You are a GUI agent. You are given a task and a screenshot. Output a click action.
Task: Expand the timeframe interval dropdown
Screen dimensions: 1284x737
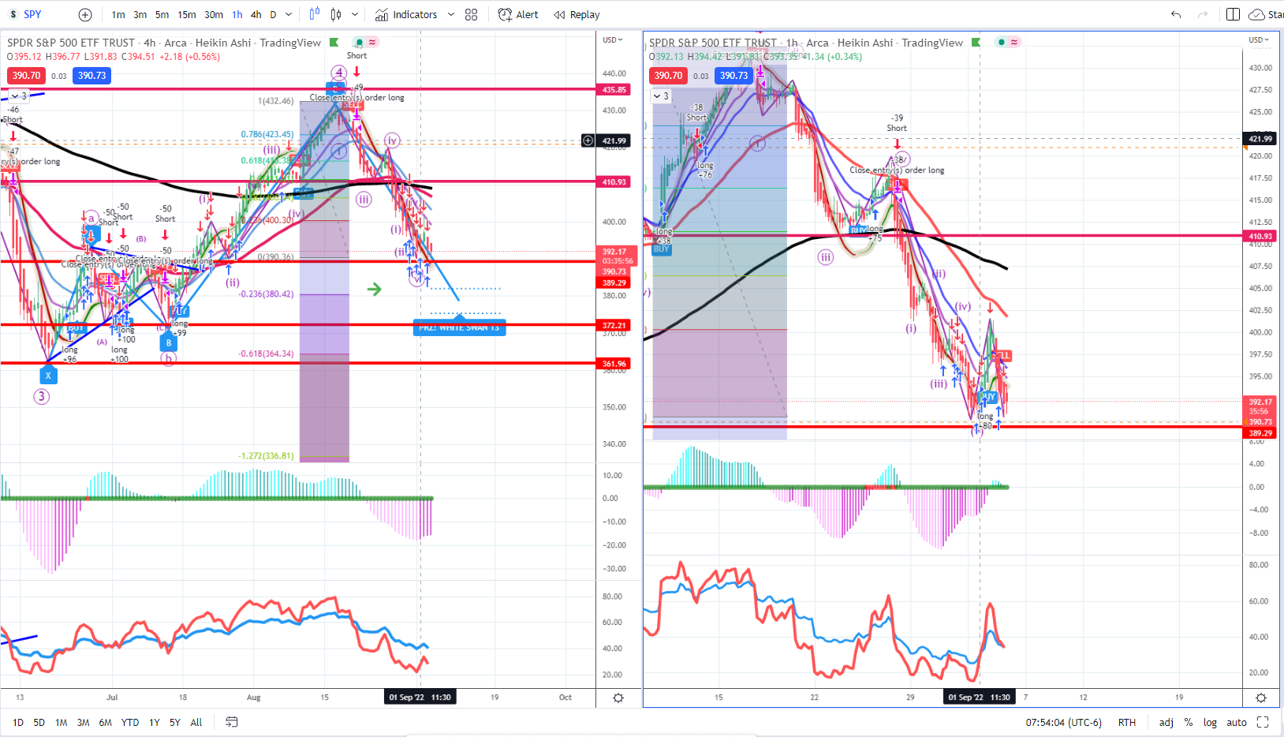(289, 14)
